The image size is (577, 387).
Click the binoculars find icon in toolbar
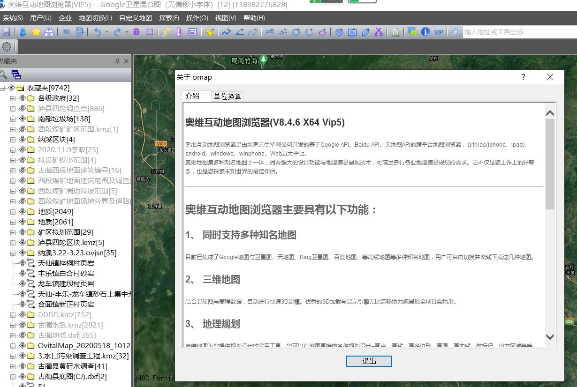coord(49,32)
